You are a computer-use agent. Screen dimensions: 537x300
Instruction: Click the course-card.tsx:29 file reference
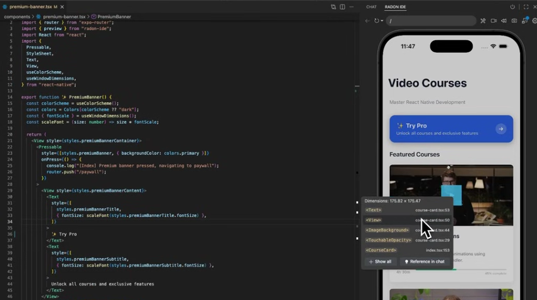432,240
